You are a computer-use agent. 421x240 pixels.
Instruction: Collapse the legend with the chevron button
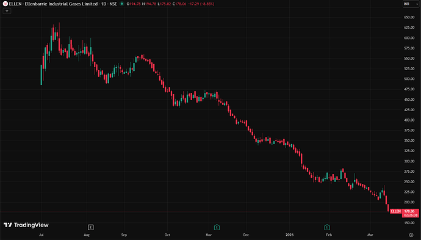[7, 11]
